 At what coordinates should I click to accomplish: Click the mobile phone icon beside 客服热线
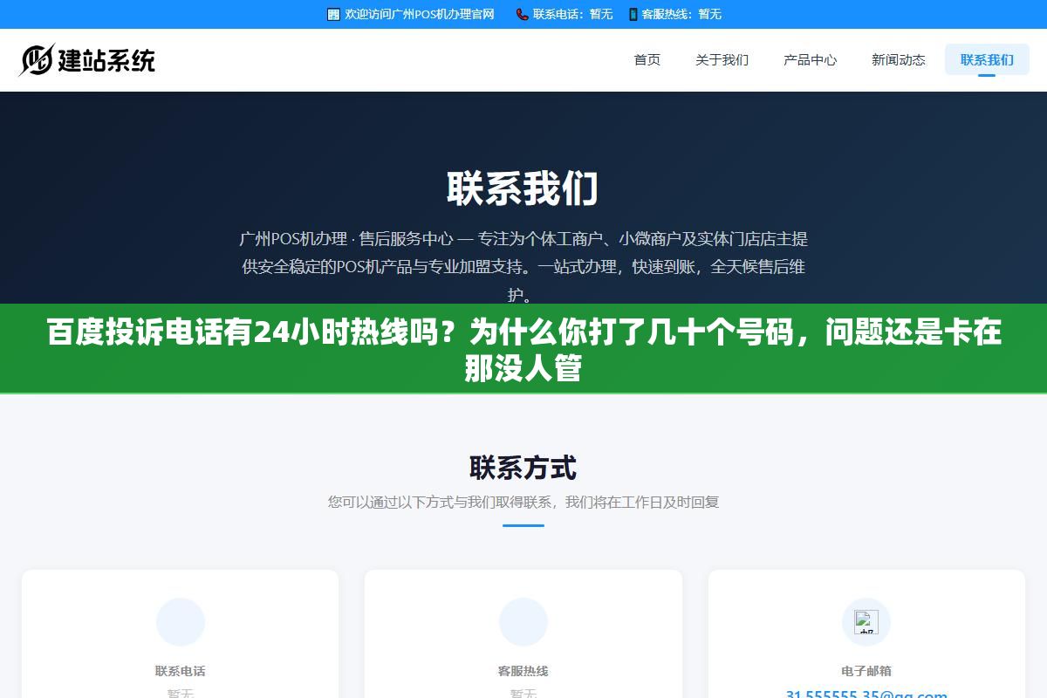[633, 14]
